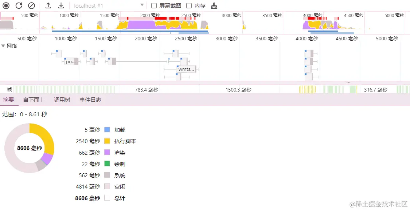Select the 1500.3 毫秒 frame
Viewport: 410px width, 210px height.
[238, 90]
